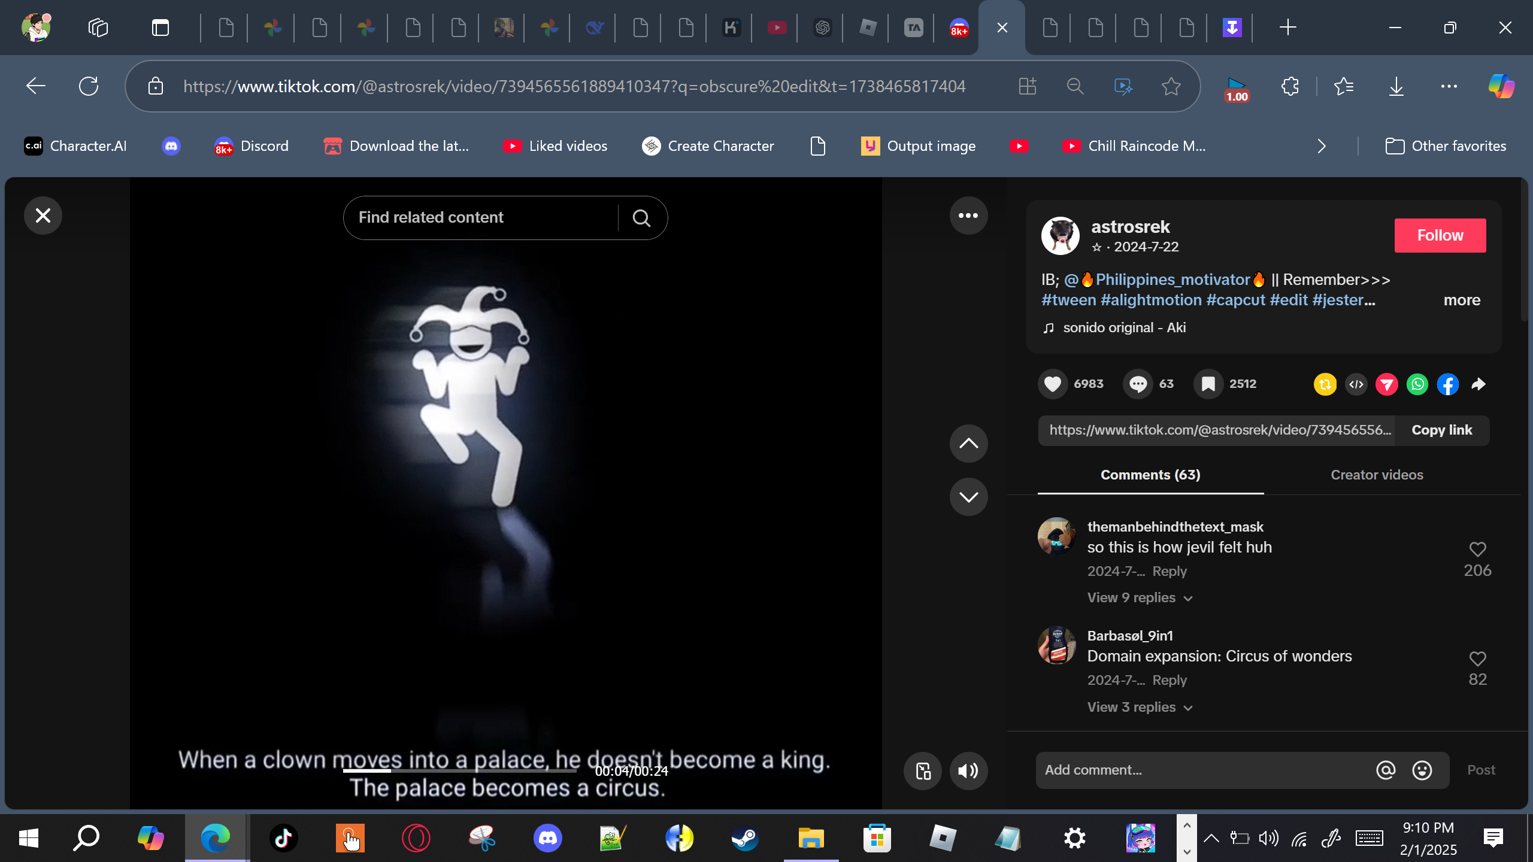The height and width of the screenshot is (862, 1533).
Task: Click the embed code icon
Action: [1356, 384]
